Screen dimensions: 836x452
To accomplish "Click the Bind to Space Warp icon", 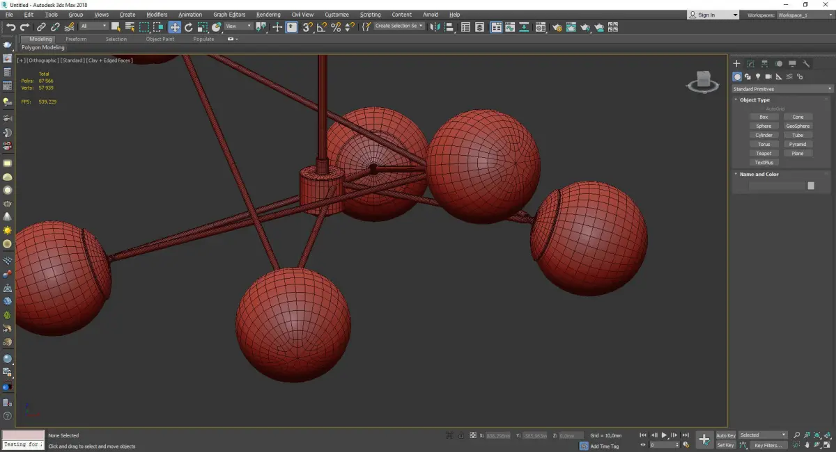I will click(x=69, y=27).
